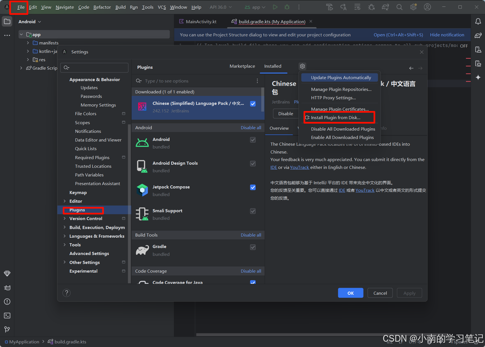Screen dimensions: 485x347
Task: Choose Manage Plugin Repositories
Action: coord(341,89)
